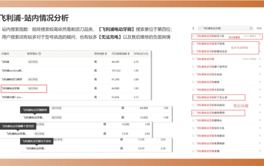Viewport: 264px width, 166px height.
Task: Click the market bid value 2.76
Action: (136, 62)
